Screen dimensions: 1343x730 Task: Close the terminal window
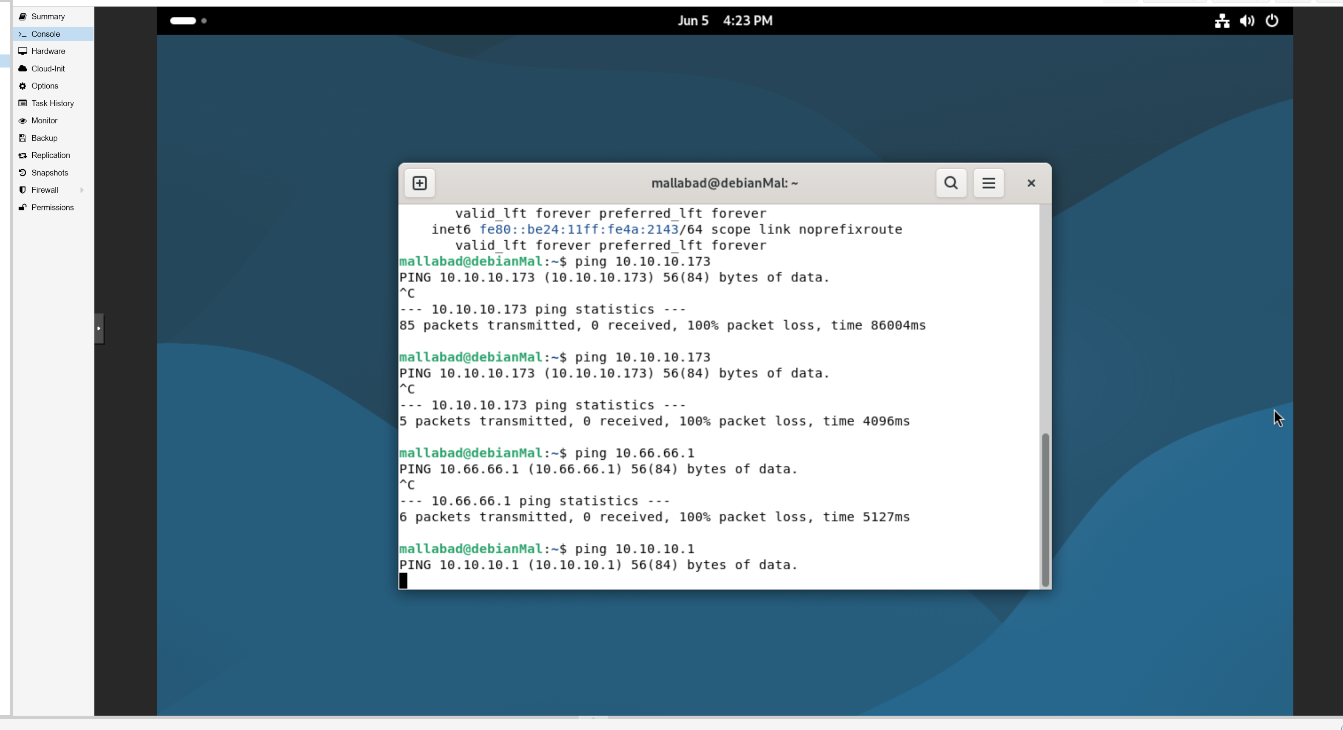coord(1031,183)
